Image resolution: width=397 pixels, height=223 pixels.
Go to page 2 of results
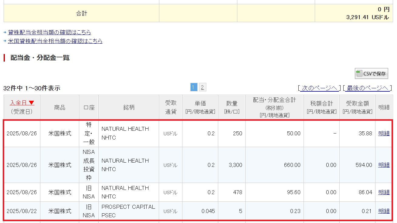pyautogui.click(x=202, y=87)
